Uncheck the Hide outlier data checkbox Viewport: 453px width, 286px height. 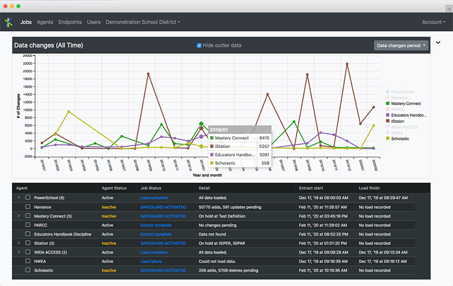[199, 45]
